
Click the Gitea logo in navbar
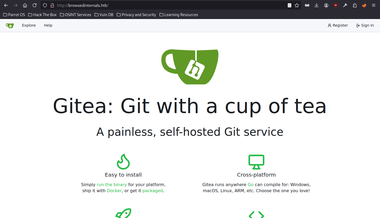pos(10,26)
